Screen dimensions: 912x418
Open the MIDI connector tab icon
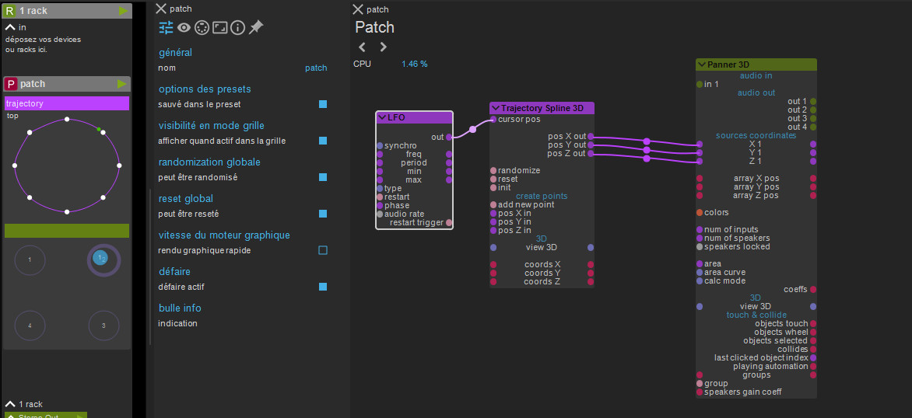point(202,27)
